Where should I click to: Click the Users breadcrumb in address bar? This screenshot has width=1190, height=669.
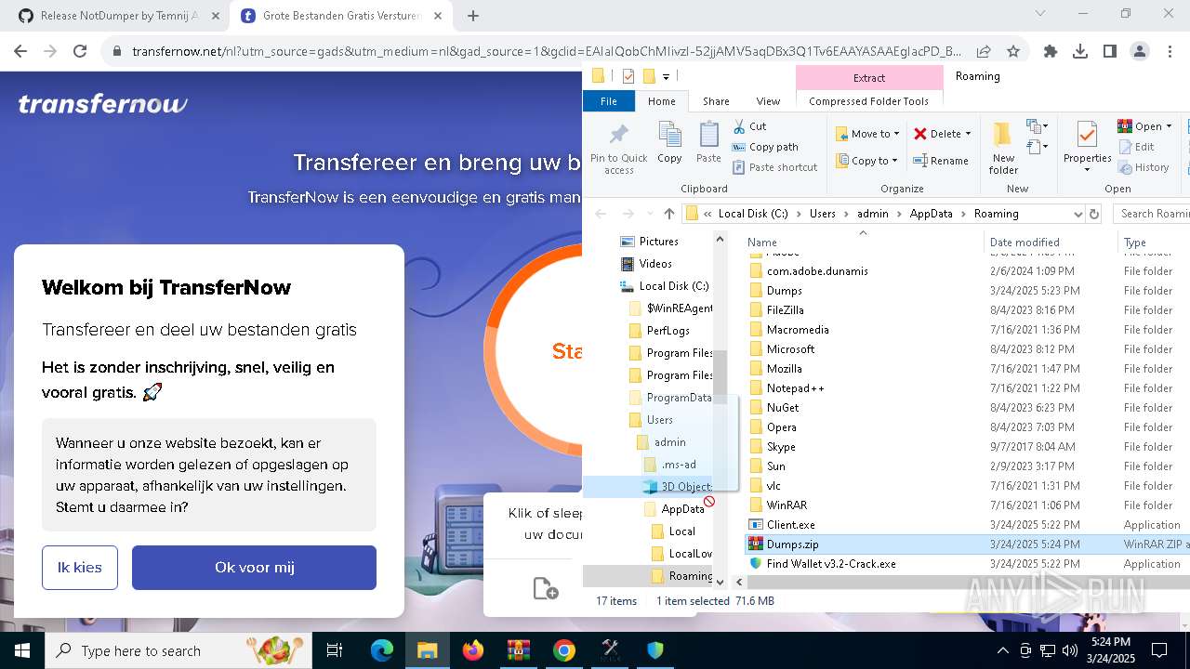pos(822,214)
